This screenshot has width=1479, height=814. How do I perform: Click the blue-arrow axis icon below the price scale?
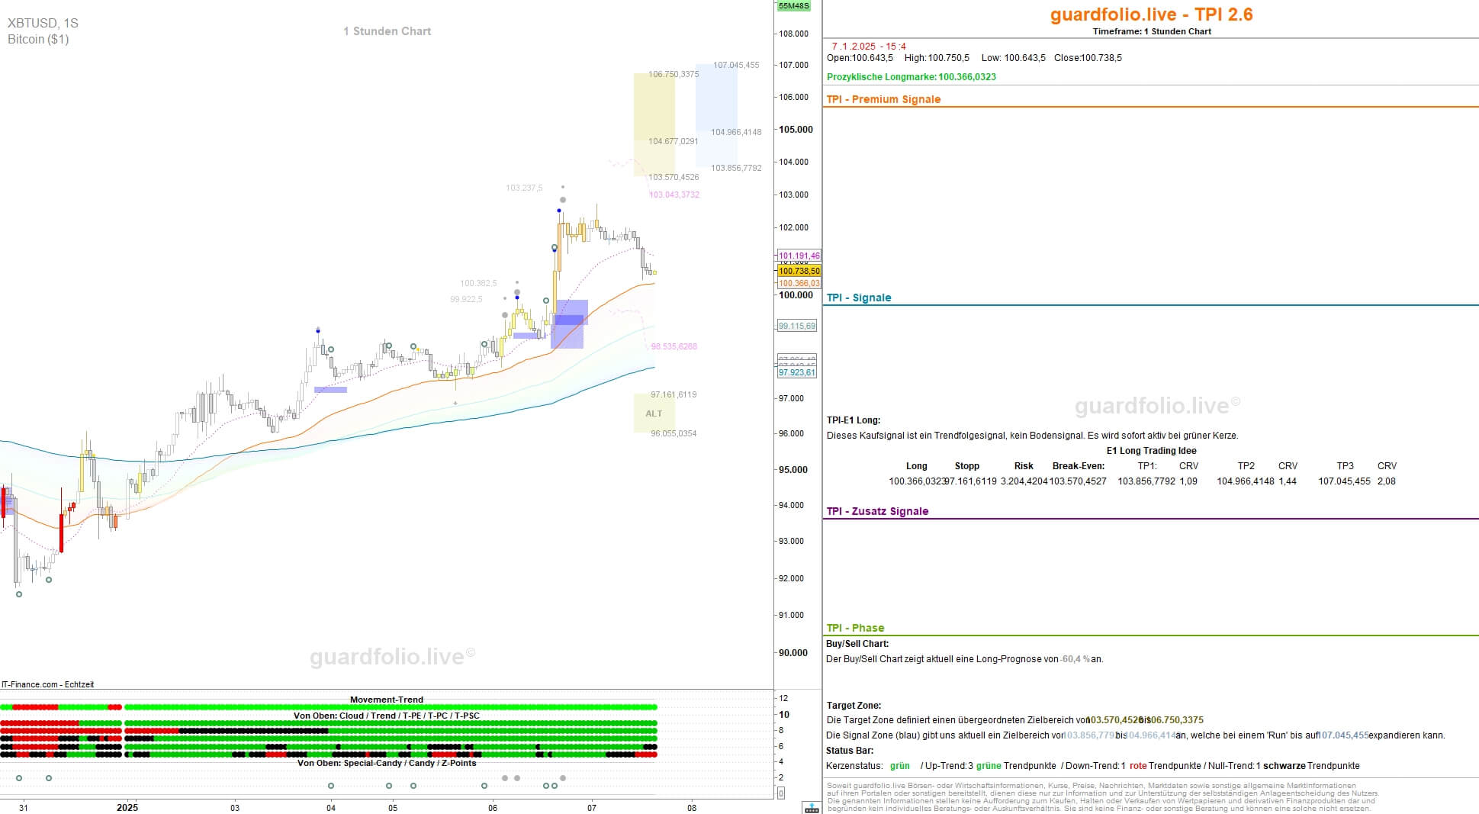812,807
